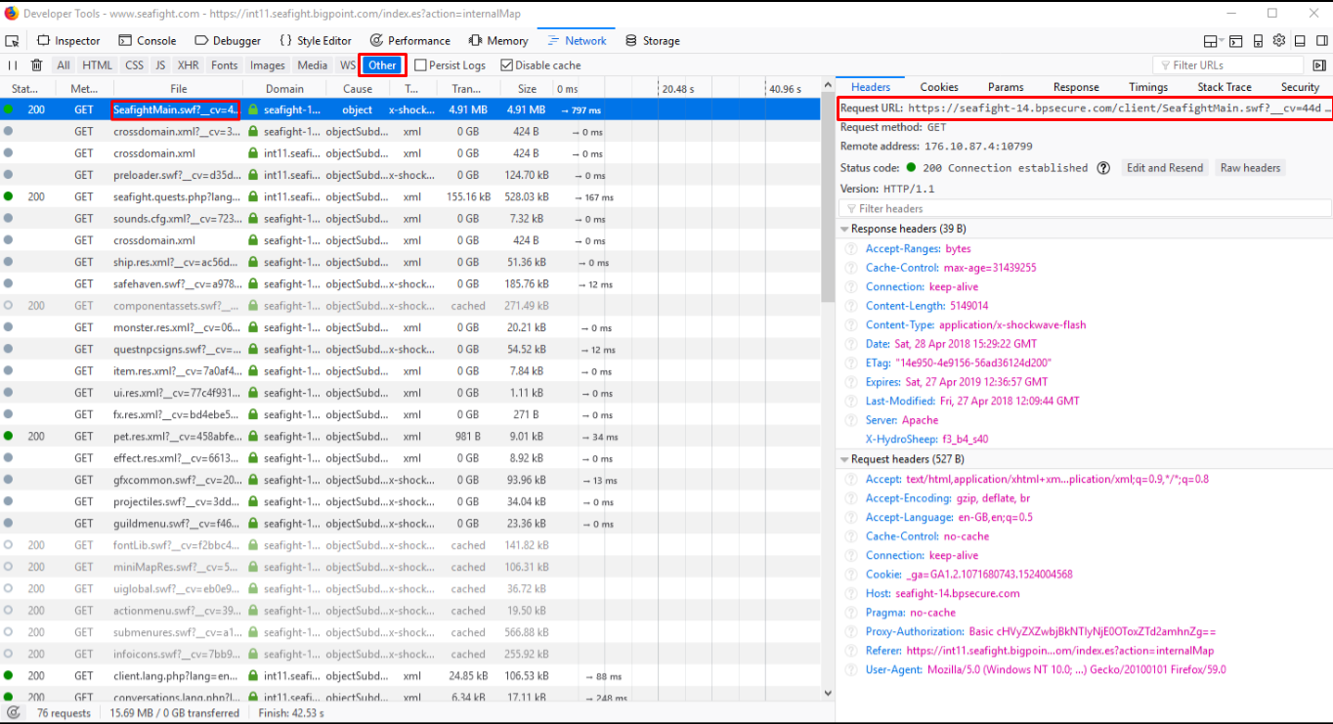Screen dimensions: 1333x724
Task: Sort requests by the File column
Action: (x=178, y=89)
